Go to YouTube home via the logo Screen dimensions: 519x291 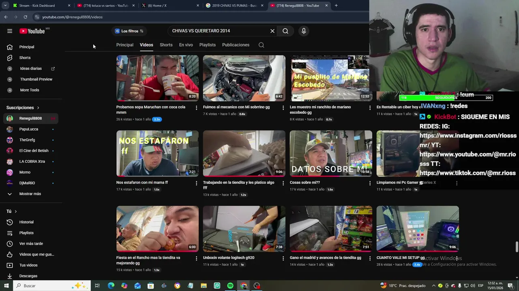[32, 31]
